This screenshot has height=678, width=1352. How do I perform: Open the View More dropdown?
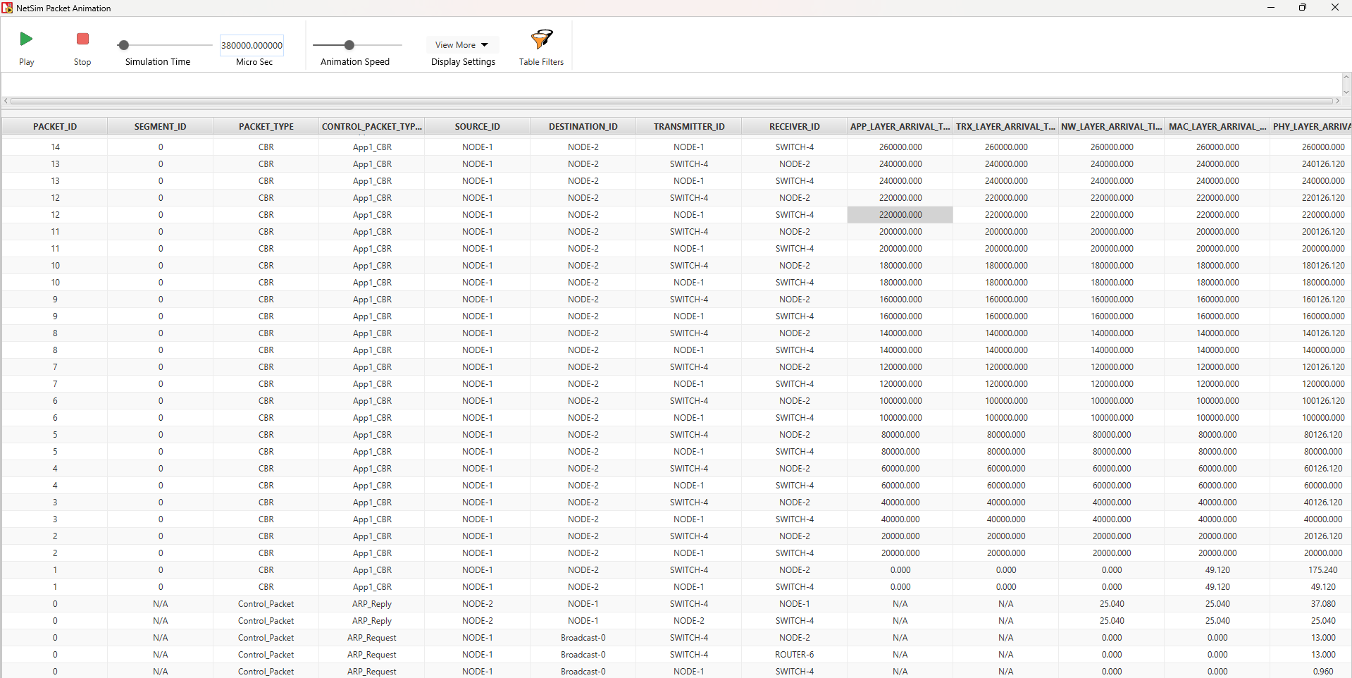coord(462,44)
